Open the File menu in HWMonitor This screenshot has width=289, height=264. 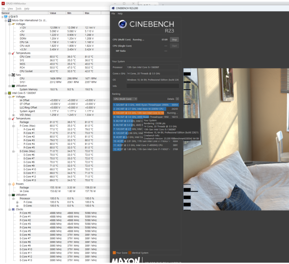click(3, 9)
